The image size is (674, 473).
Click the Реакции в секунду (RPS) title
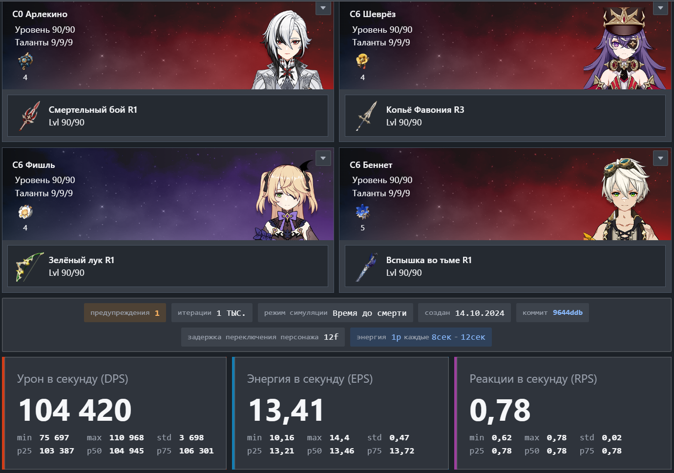(x=533, y=379)
